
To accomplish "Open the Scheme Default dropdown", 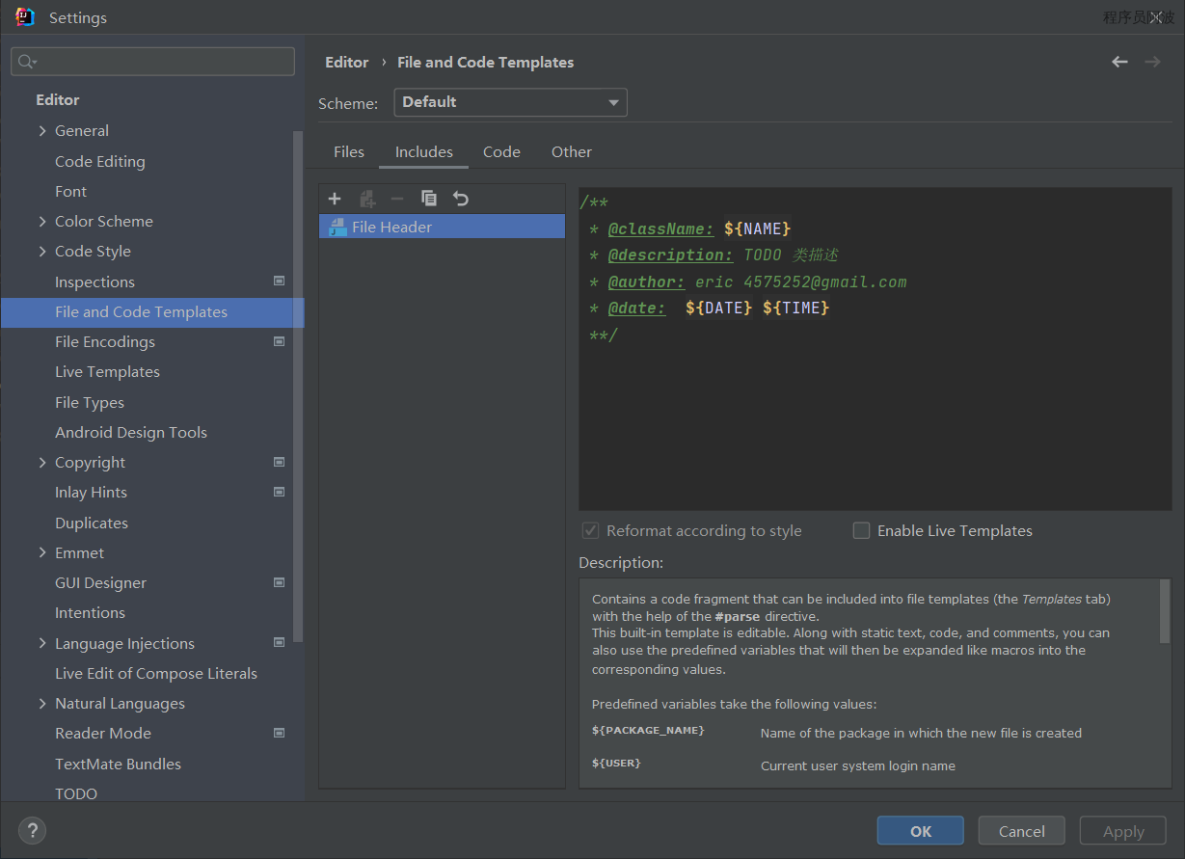I will click(x=510, y=102).
